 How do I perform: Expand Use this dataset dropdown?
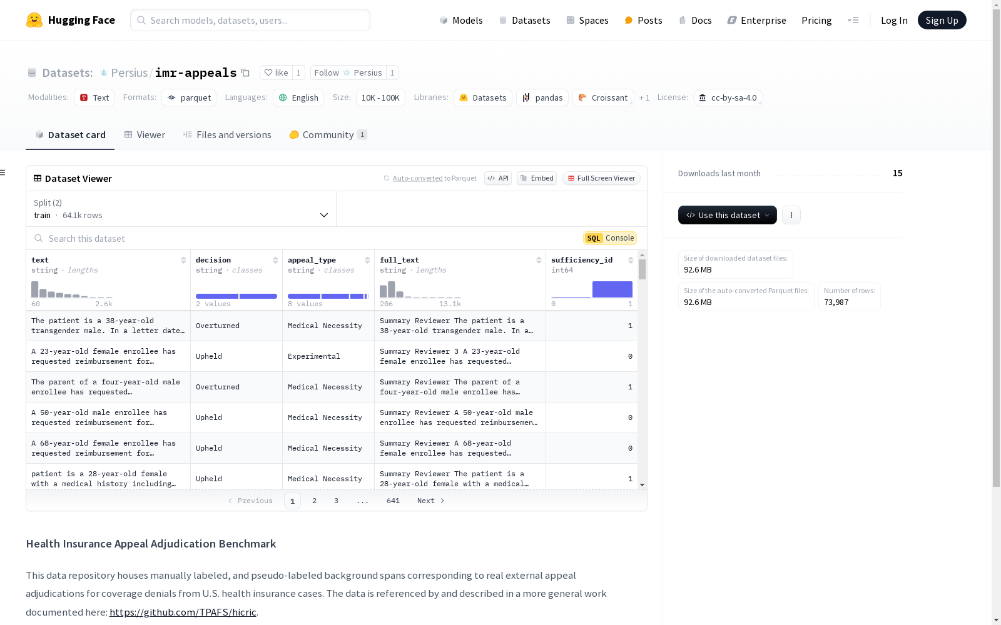click(x=728, y=215)
